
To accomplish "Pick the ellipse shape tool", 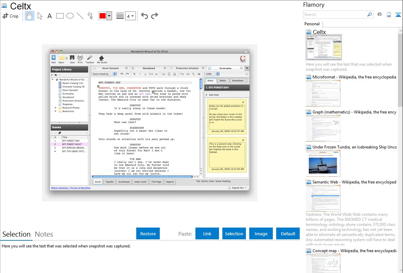I will click(x=70, y=16).
